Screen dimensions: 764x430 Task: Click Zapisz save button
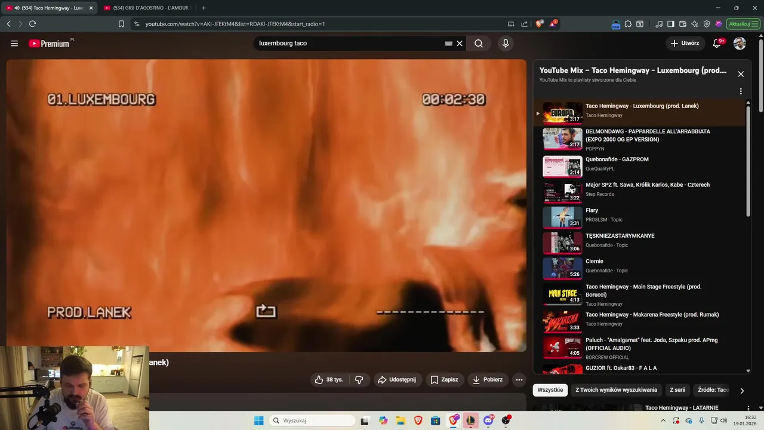pyautogui.click(x=445, y=379)
